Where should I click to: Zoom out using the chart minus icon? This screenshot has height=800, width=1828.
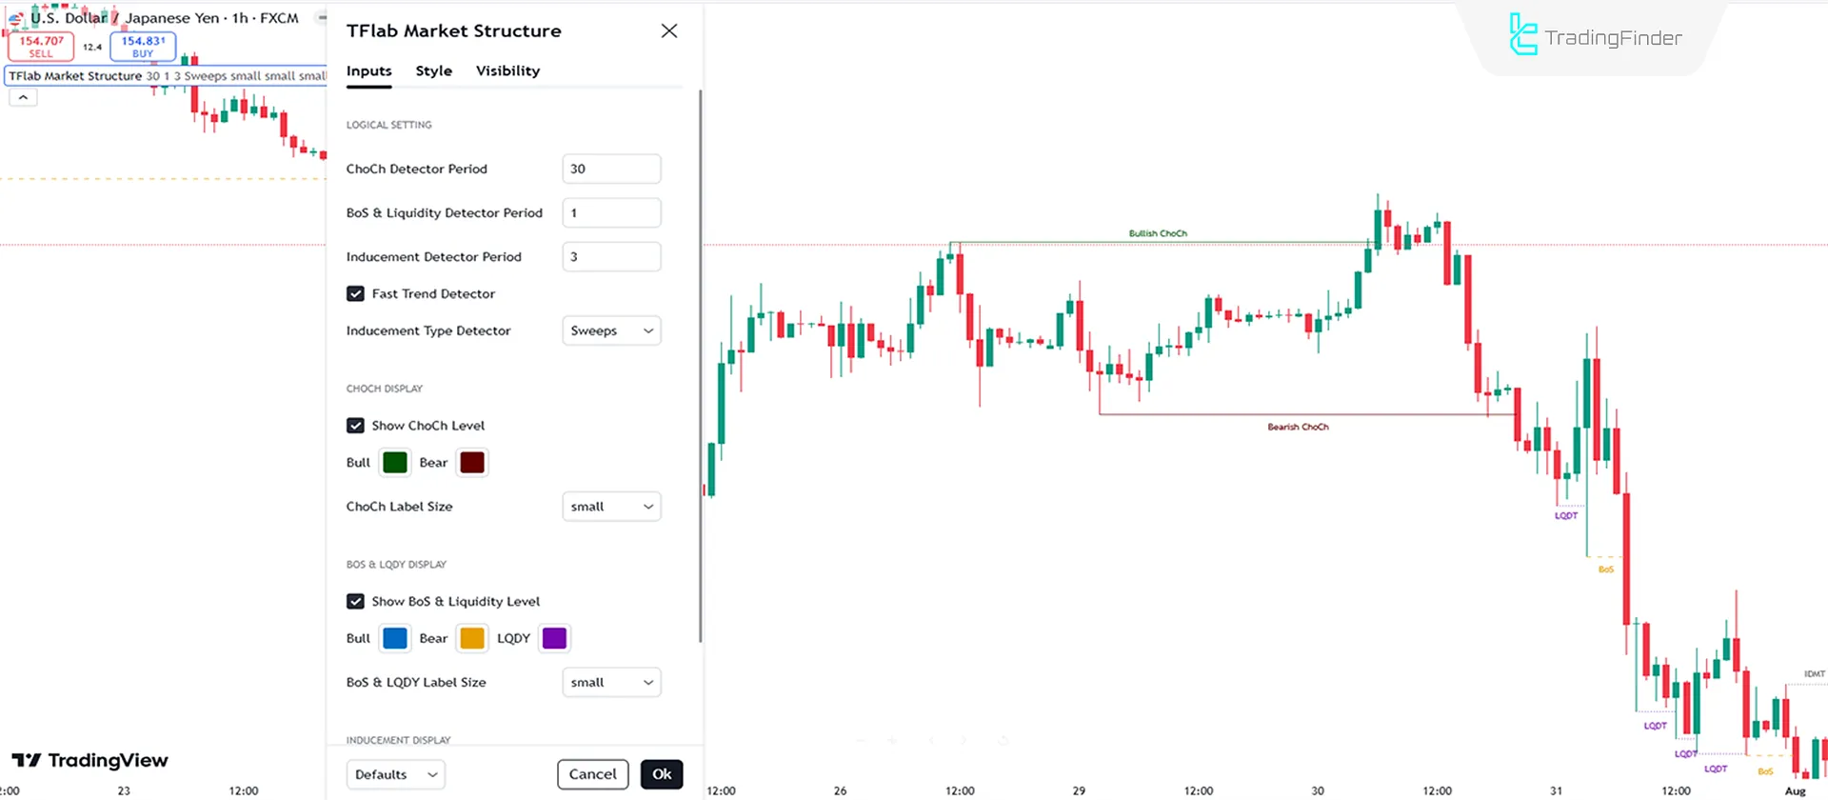(862, 741)
